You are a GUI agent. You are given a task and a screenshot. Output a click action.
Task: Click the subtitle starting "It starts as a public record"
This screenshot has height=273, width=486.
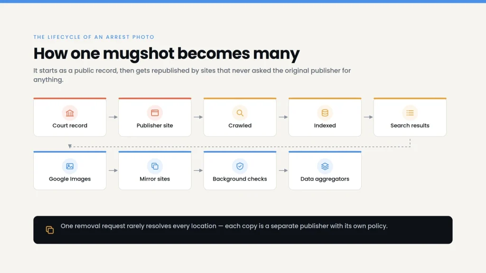tap(192, 75)
